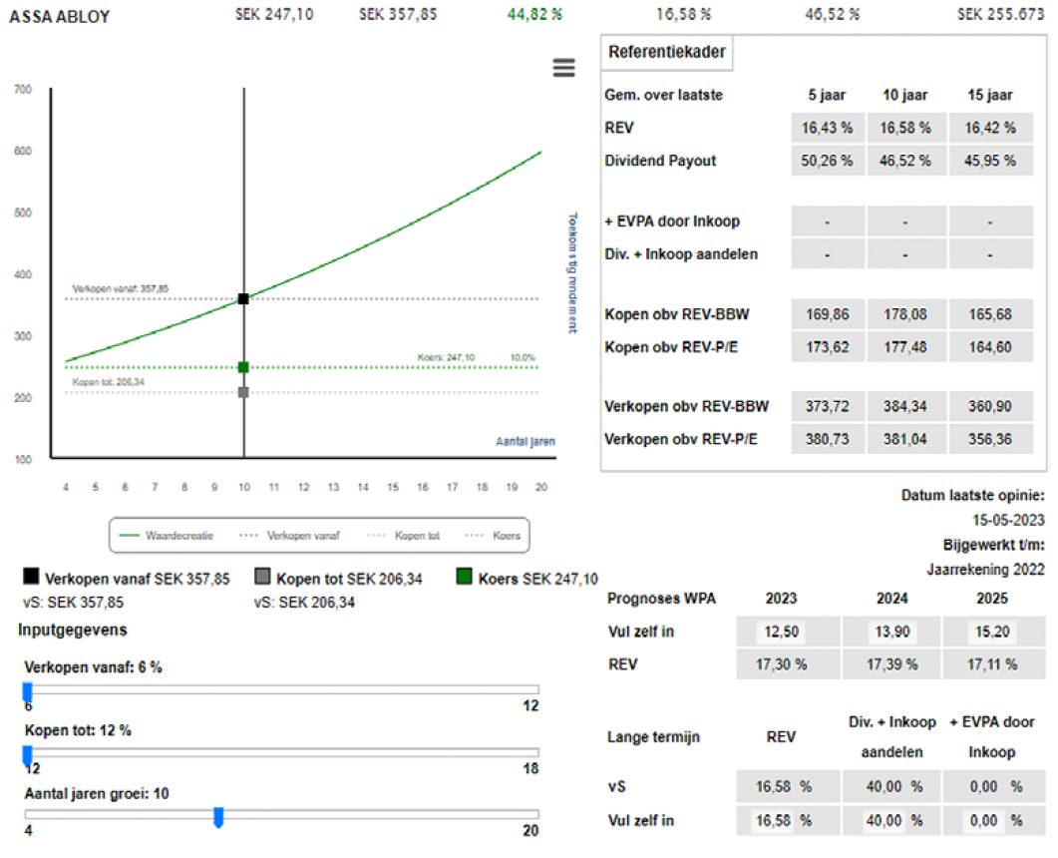Viewport: 1058px width, 858px height.
Task: Click Dividend Payout 15 jaar value 45,95 %
Action: pos(990,161)
